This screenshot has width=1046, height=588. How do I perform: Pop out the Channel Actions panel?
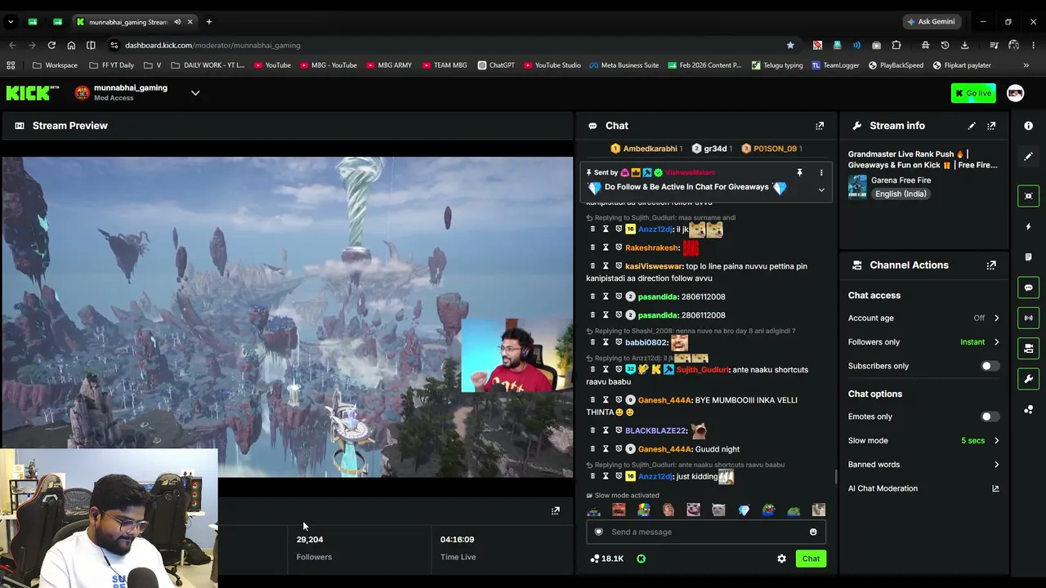click(x=991, y=265)
